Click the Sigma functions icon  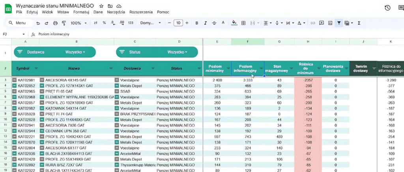[359, 23]
